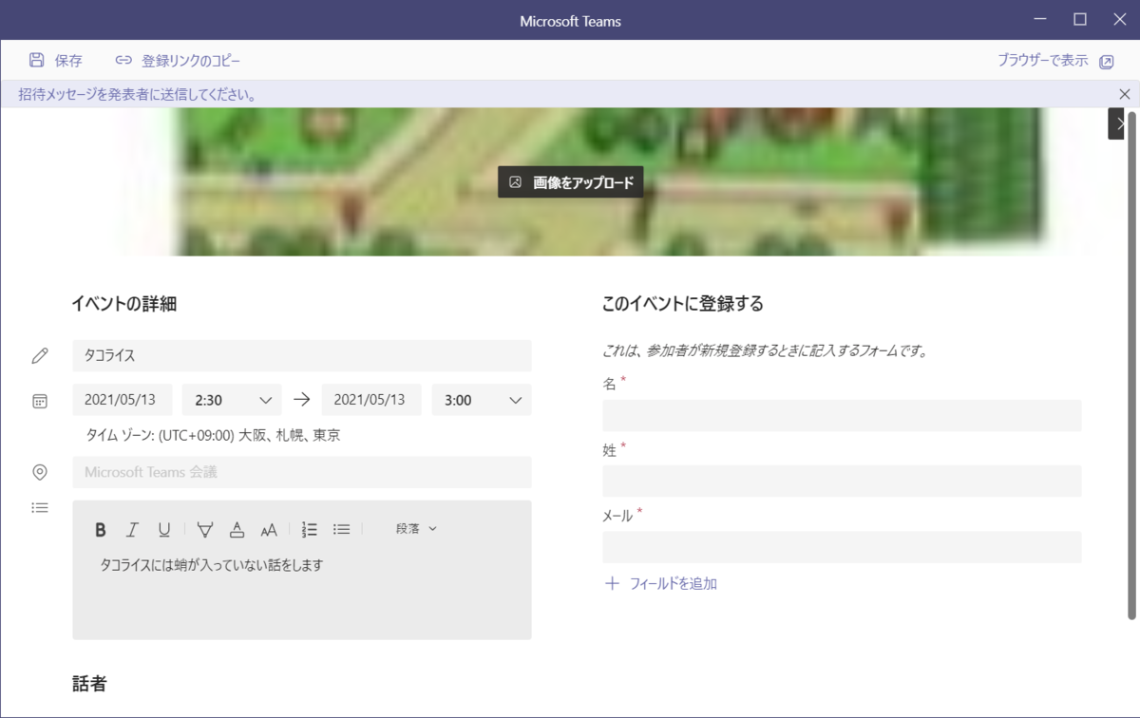The width and height of the screenshot is (1140, 718).
Task: Insert a bulleted list
Action: [x=342, y=530]
